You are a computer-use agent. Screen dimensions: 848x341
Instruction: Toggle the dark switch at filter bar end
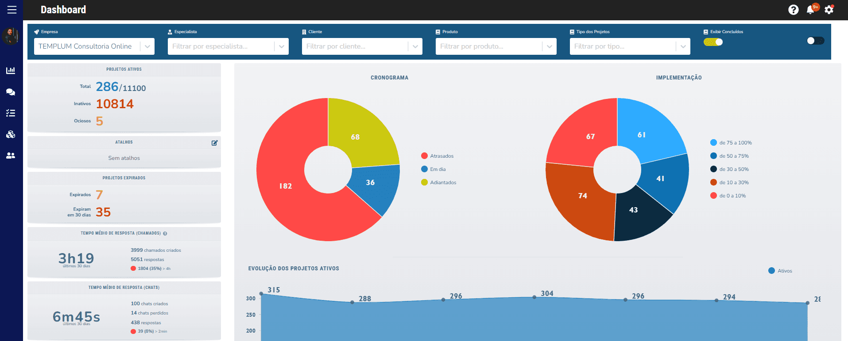(x=815, y=41)
